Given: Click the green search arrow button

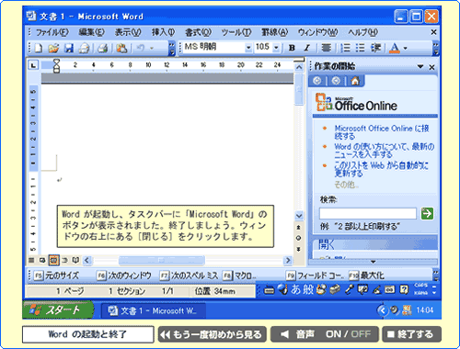Looking at the screenshot, I should coord(427,213).
